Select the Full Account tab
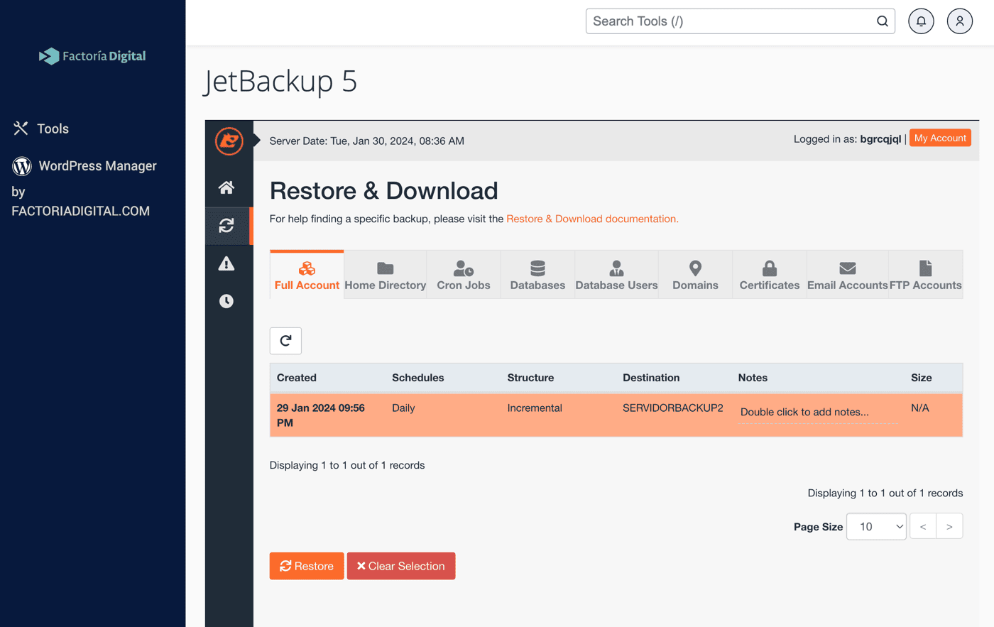 [x=307, y=275]
